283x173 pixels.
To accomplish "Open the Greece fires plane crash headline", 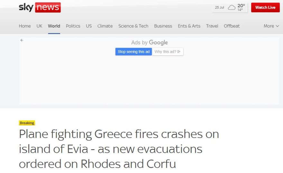I will 119,149.
